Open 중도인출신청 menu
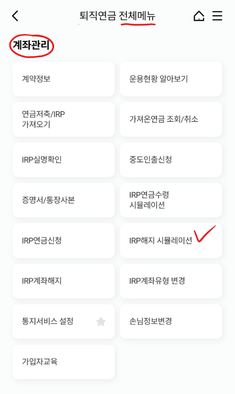This screenshot has width=235, height=394. pyautogui.click(x=171, y=160)
